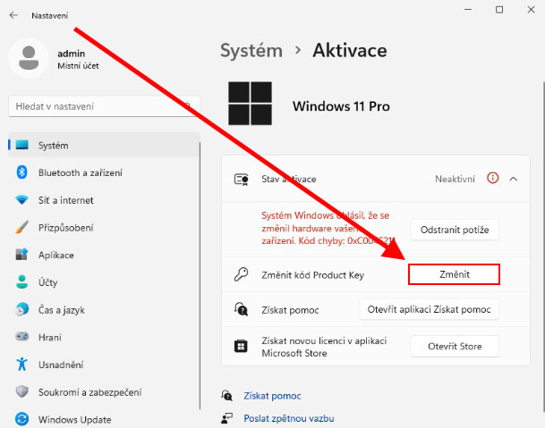Click the shield icon for Soukromí a zabezpečení
Image resolution: width=545 pixels, height=428 pixels.
click(21, 391)
